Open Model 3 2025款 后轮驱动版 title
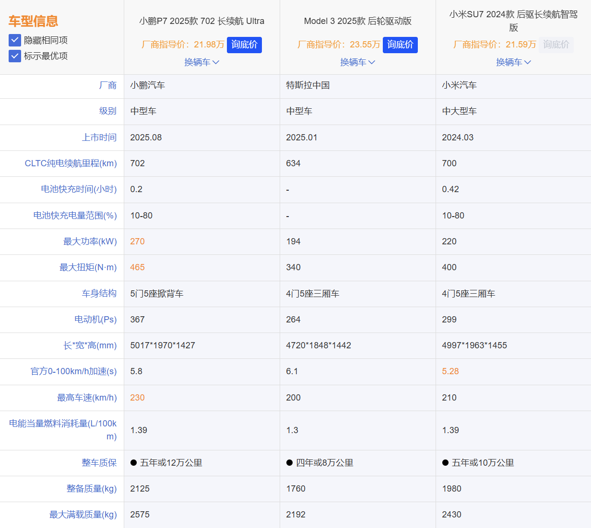This screenshot has width=591, height=528. click(358, 21)
